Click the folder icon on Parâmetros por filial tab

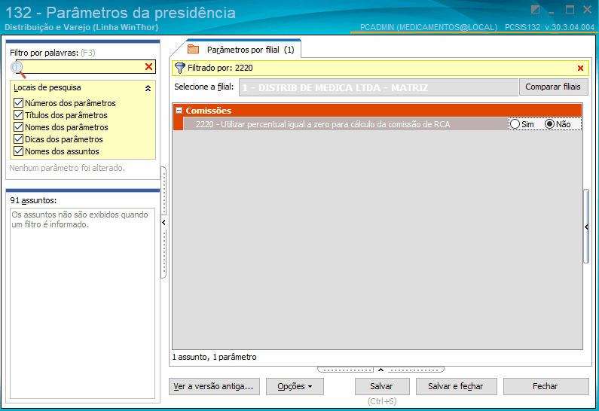[x=194, y=50]
